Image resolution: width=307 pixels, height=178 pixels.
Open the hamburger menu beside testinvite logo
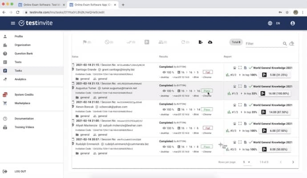[13, 23]
